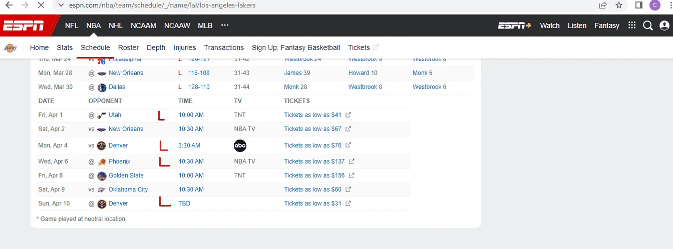Viewport: 673px width, 249px height.
Task: Open the Utah team link
Action: click(115, 115)
